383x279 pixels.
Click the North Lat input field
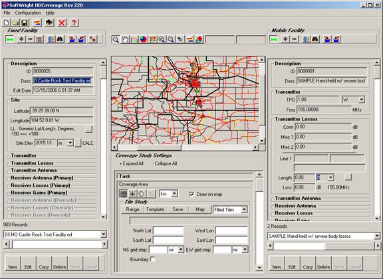[x=168, y=231]
